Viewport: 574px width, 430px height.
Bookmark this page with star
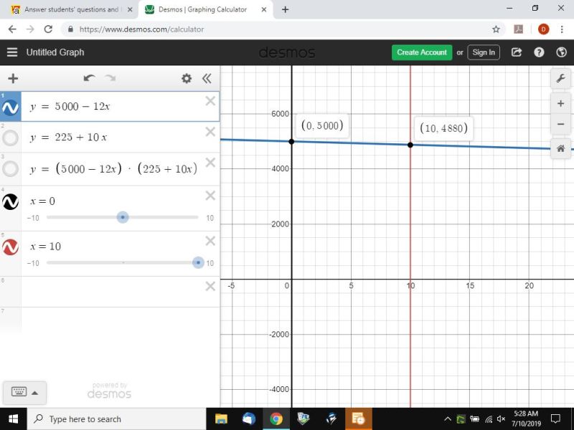pos(496,29)
